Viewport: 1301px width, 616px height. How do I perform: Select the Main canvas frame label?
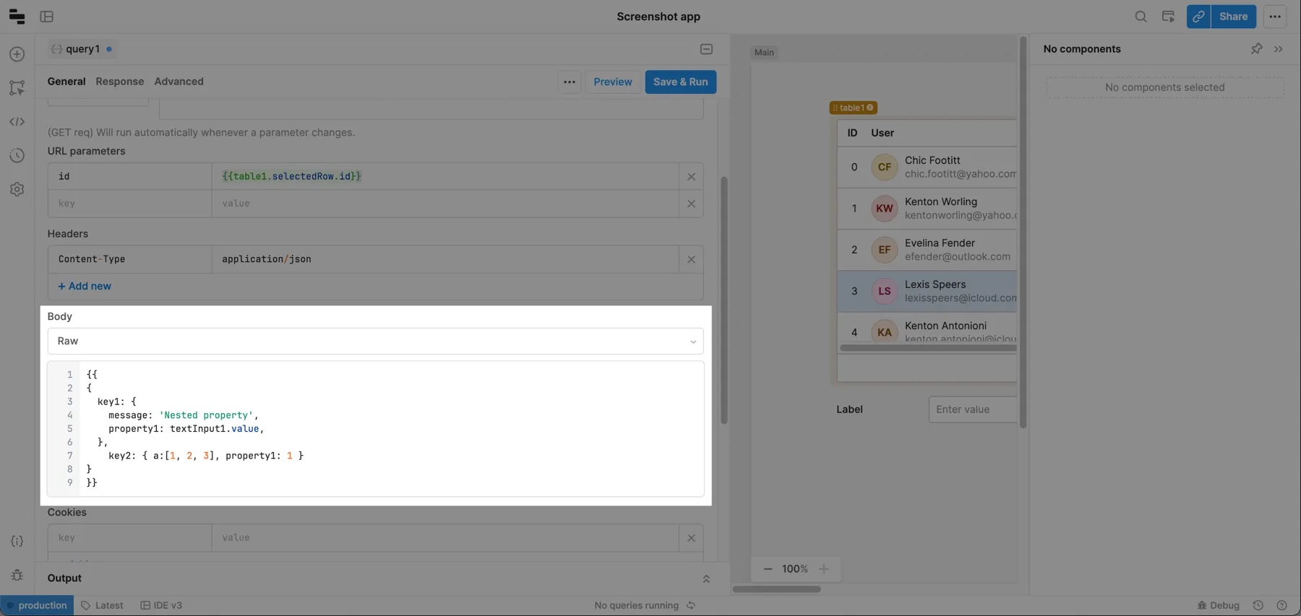pyautogui.click(x=764, y=52)
